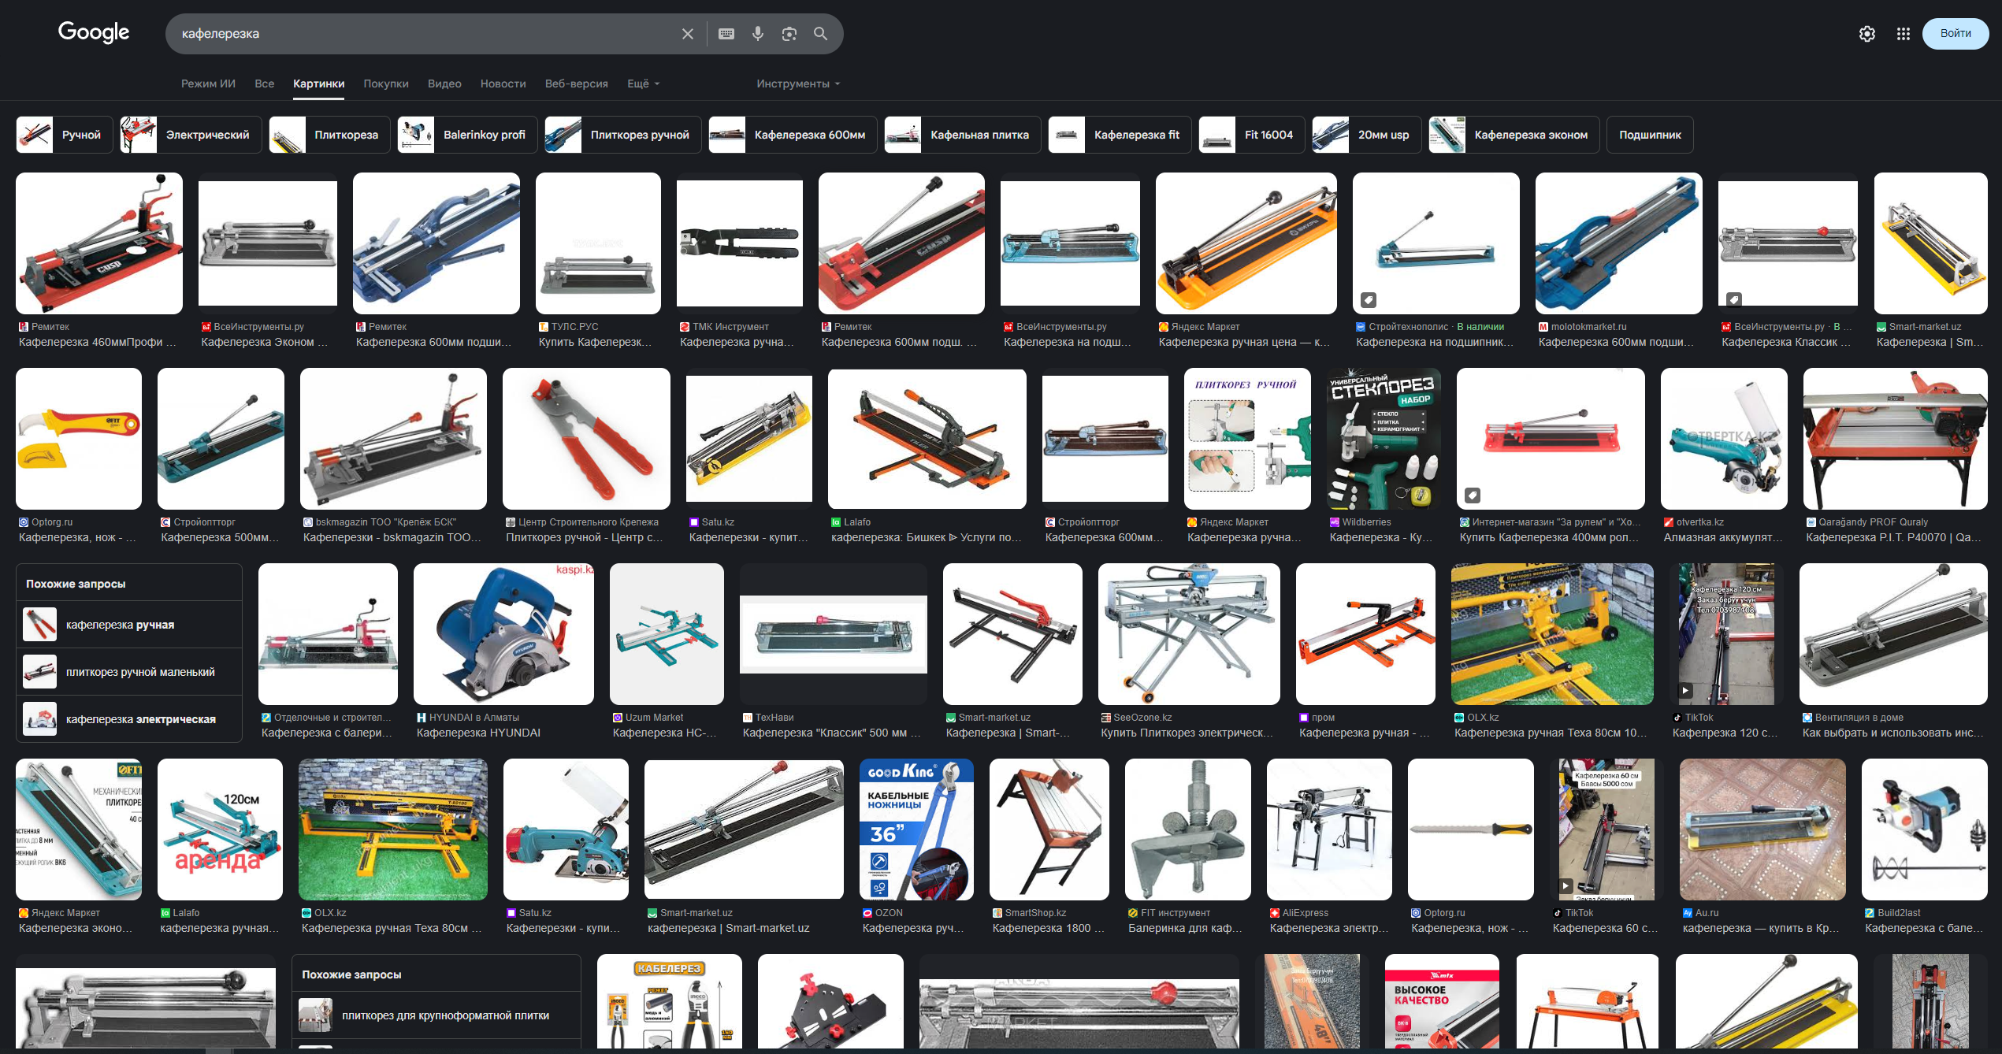Viewport: 2002px width, 1054px height.
Task: Click the magnifier search icon
Action: 820,34
